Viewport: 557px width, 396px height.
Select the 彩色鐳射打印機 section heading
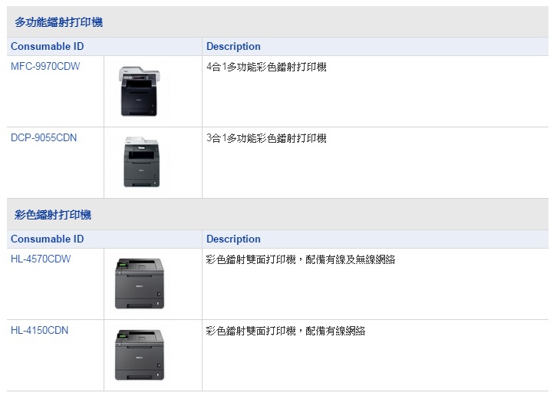tap(53, 215)
